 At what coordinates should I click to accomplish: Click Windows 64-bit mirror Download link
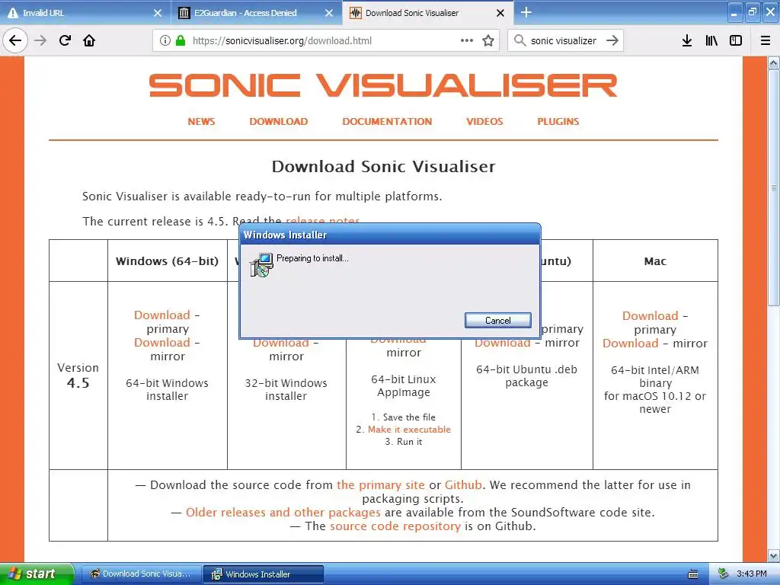pyautogui.click(x=162, y=342)
